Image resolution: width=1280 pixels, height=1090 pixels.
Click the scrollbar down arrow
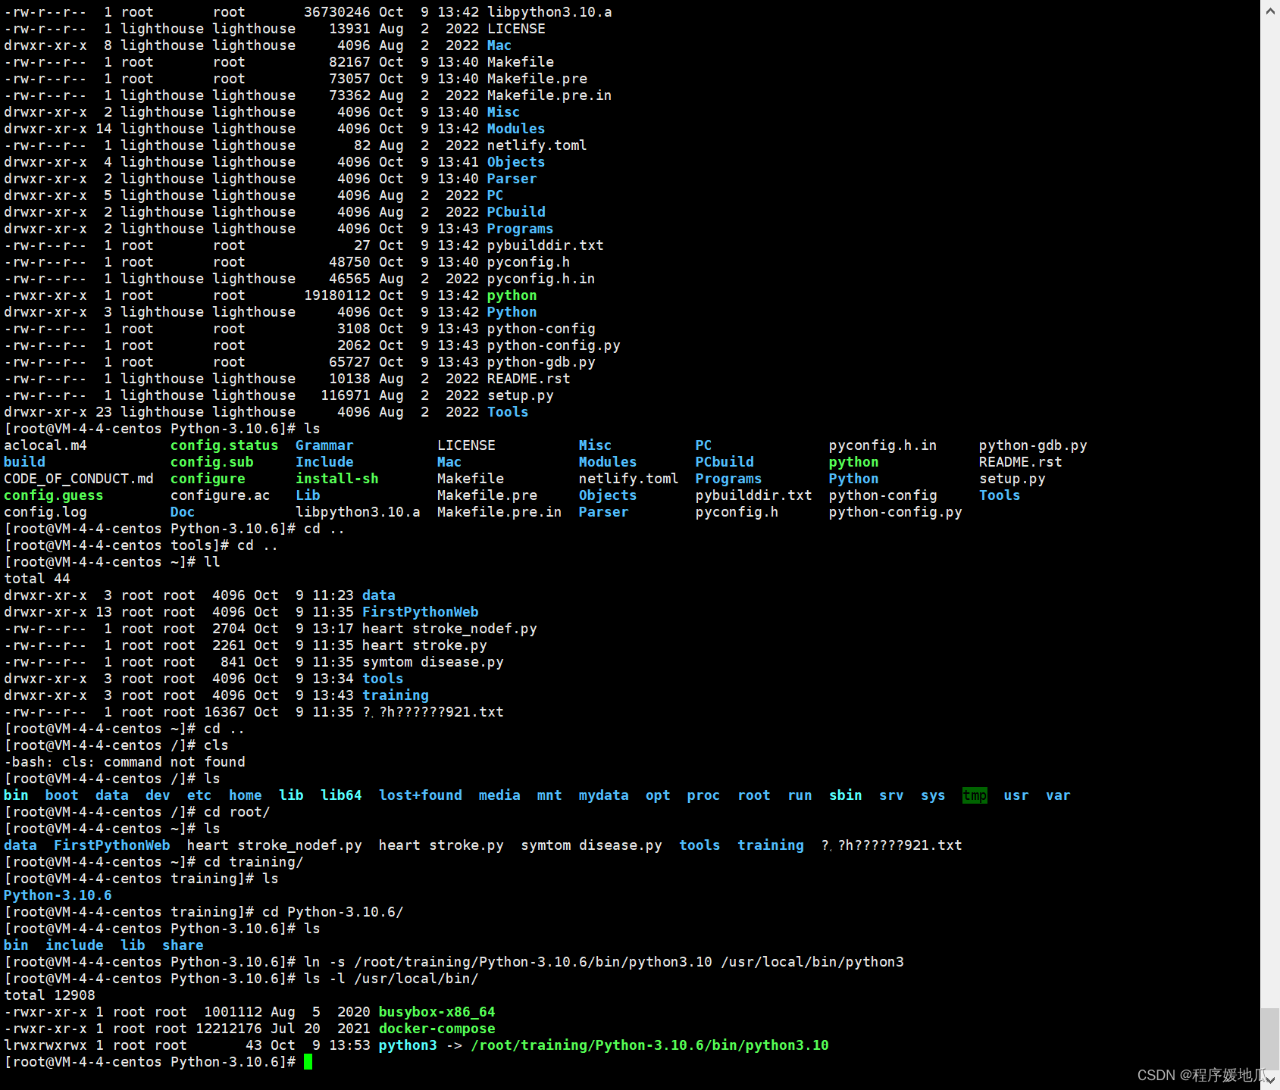[x=1270, y=1079]
